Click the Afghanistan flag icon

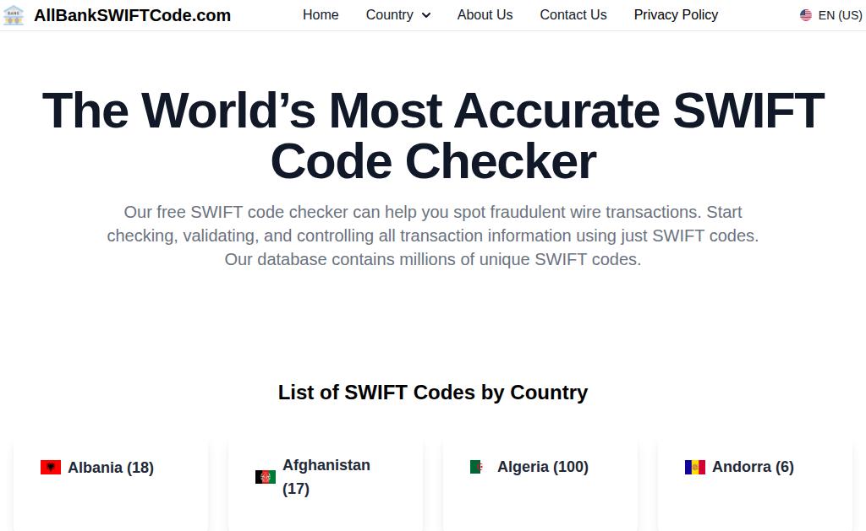[x=266, y=477]
